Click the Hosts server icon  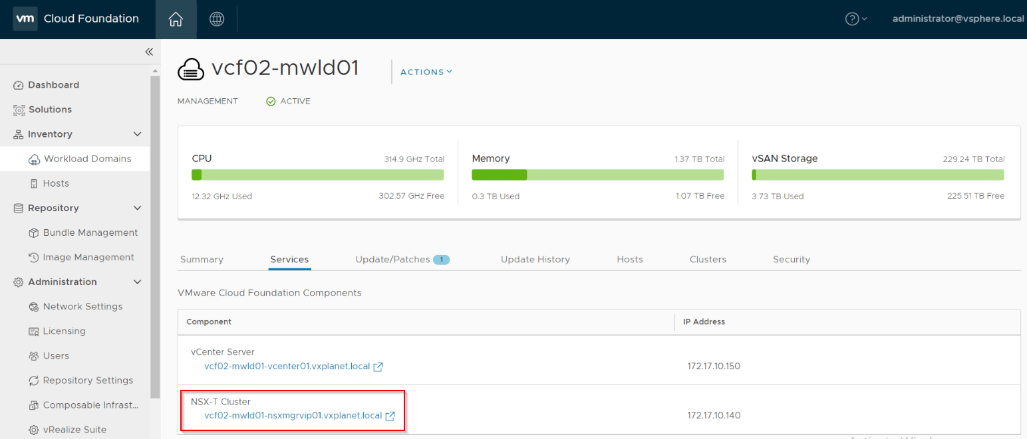[34, 183]
